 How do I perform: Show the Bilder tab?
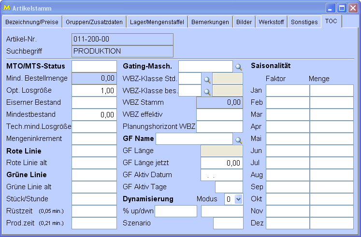pyautogui.click(x=244, y=22)
